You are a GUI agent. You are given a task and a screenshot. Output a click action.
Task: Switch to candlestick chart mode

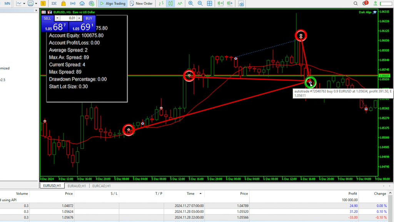pyautogui.click(x=170, y=4)
